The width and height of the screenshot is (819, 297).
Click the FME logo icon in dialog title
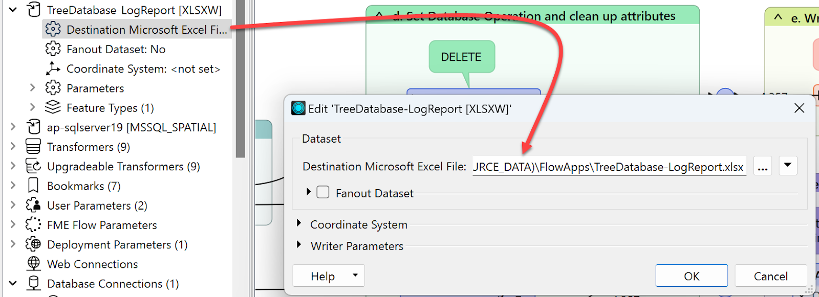298,108
